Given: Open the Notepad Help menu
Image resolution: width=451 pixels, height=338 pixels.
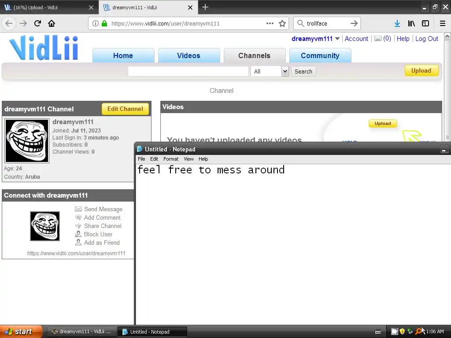Looking at the screenshot, I should point(203,159).
